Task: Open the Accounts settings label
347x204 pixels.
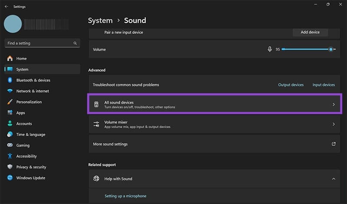Action: point(24,124)
